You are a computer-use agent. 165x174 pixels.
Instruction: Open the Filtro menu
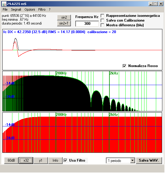[42, 9]
